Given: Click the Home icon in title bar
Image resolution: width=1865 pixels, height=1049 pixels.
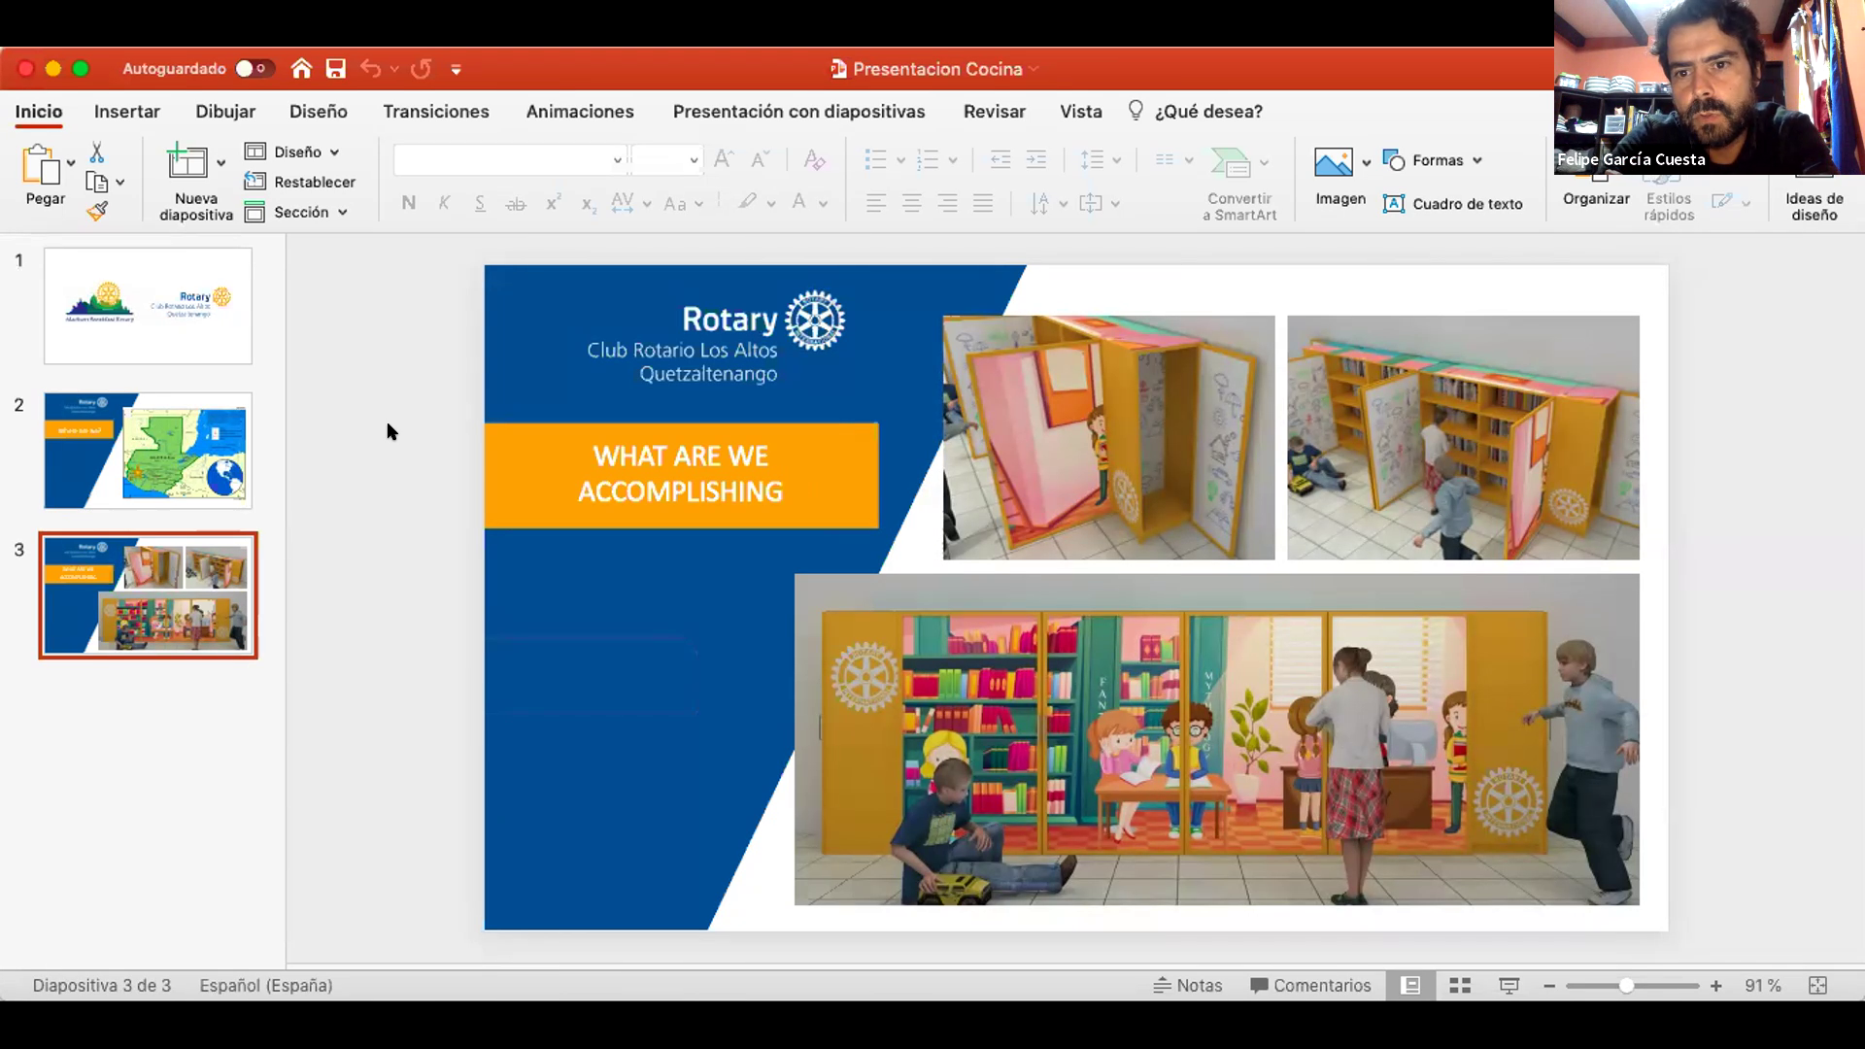Looking at the screenshot, I should [x=301, y=69].
